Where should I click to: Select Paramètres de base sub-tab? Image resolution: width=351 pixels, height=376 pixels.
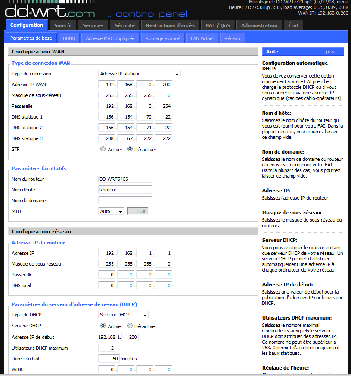31,38
